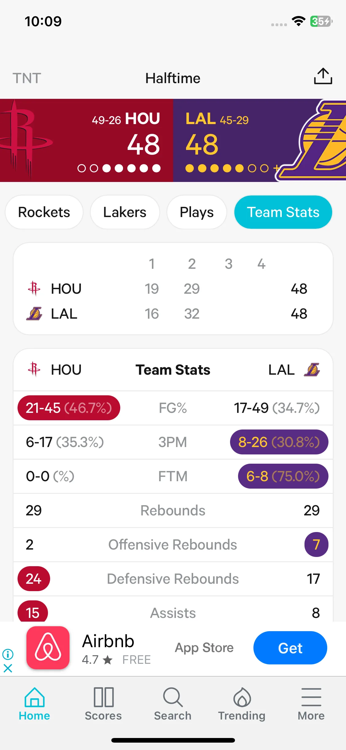Select the Team Stats tab

283,212
